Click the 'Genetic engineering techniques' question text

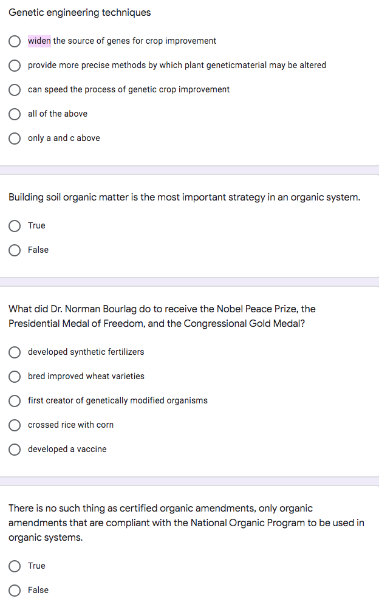(x=80, y=12)
